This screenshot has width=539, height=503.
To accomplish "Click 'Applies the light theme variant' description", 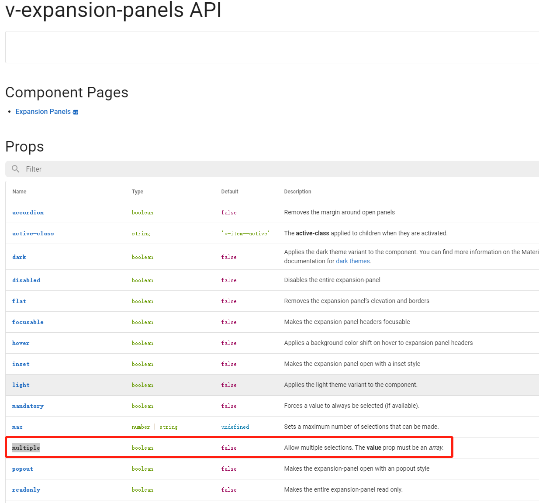I will click(351, 385).
